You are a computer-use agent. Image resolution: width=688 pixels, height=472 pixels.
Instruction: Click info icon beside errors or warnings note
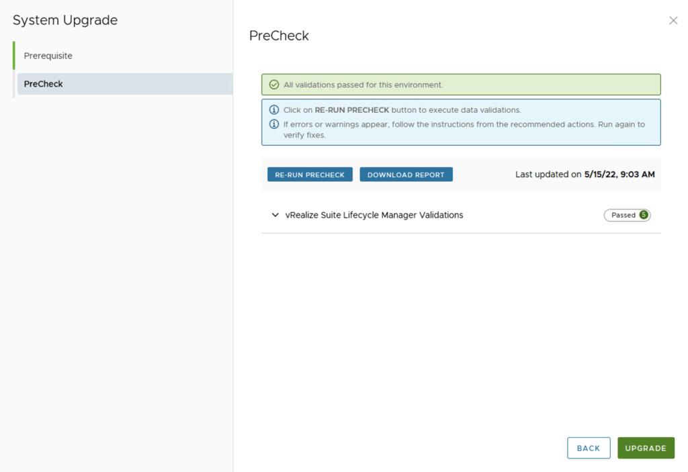(x=273, y=124)
